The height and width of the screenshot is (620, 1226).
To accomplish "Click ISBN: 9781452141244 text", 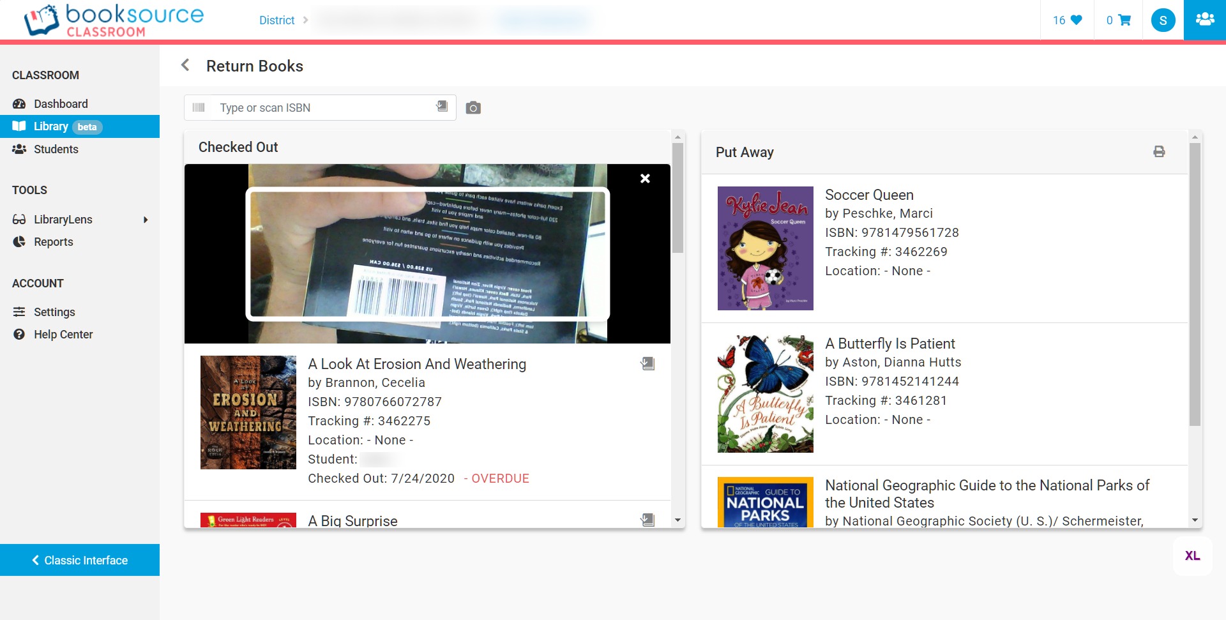I will tap(892, 381).
